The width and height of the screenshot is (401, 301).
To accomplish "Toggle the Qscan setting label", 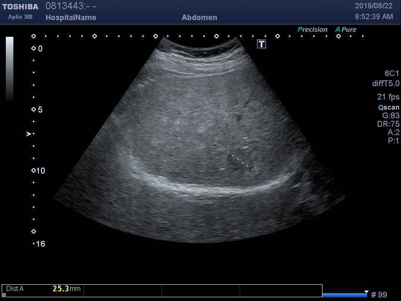I will [x=388, y=107].
